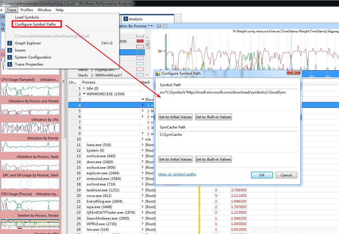
Task: Click the color swatch of 360Hvm64.sys stack
Action: click(140, 75)
